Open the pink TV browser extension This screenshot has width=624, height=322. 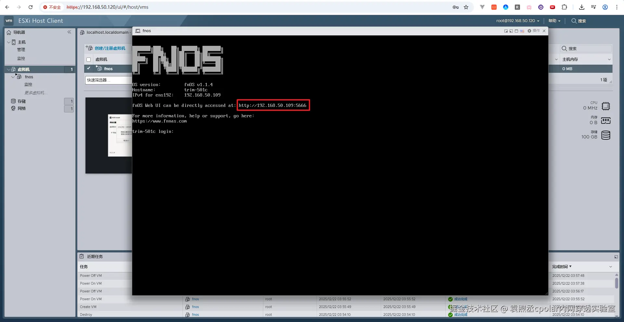(529, 7)
